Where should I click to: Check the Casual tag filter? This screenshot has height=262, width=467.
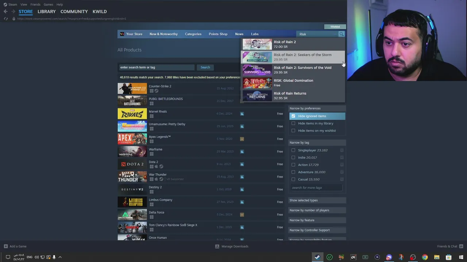[293, 179]
